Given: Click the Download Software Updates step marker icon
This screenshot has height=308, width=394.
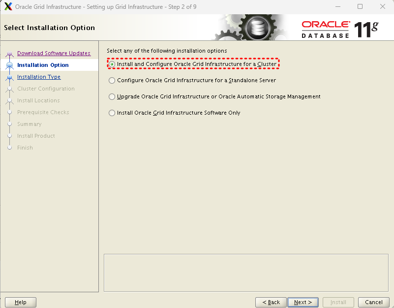Looking at the screenshot, I should 9,54.
